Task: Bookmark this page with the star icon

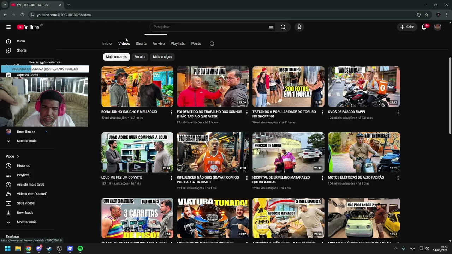Action: 427,15
